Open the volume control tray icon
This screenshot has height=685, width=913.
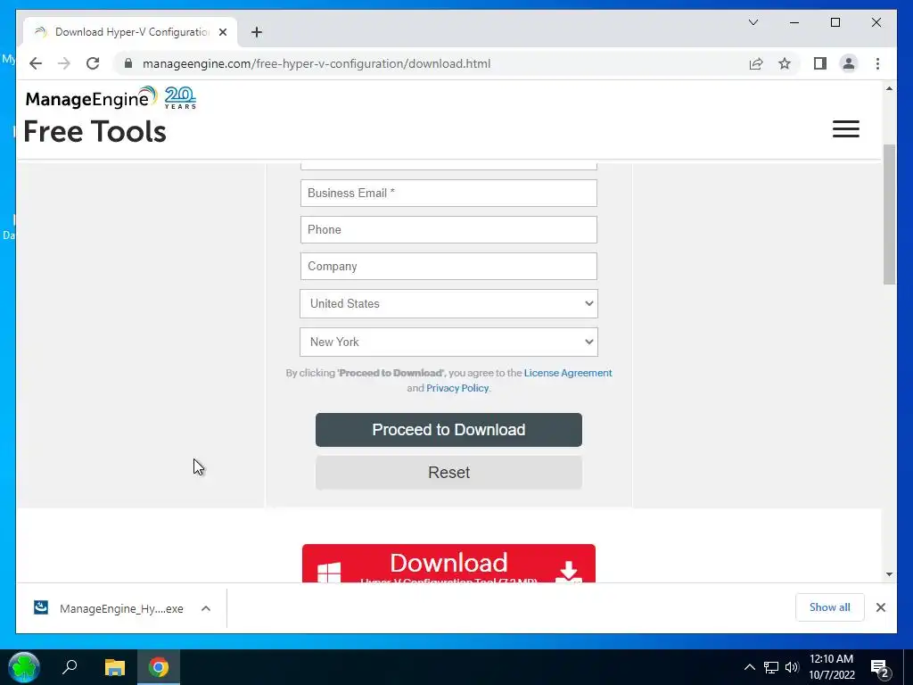pos(792,667)
